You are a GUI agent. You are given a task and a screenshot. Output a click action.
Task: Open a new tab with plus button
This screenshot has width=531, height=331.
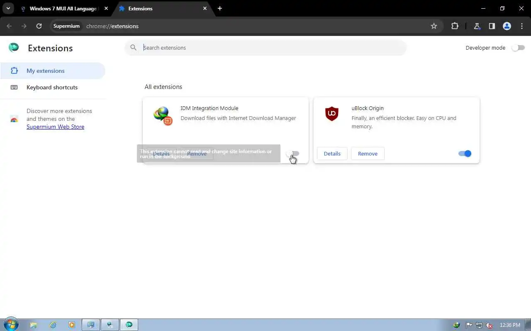[x=220, y=8]
